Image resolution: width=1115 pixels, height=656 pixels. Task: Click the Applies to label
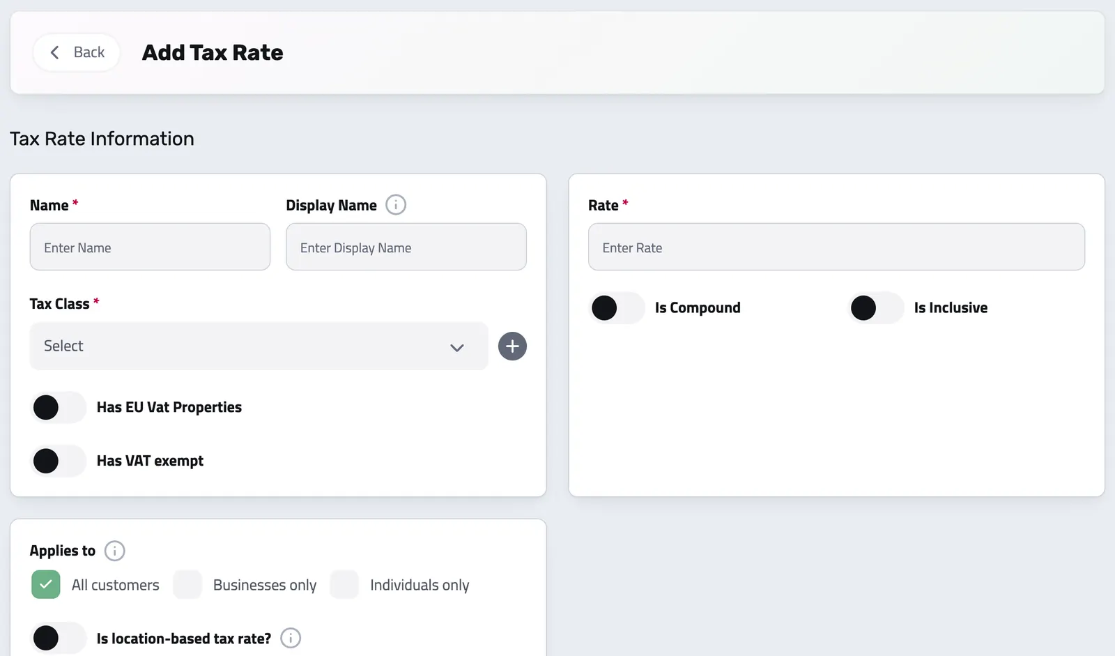point(63,551)
